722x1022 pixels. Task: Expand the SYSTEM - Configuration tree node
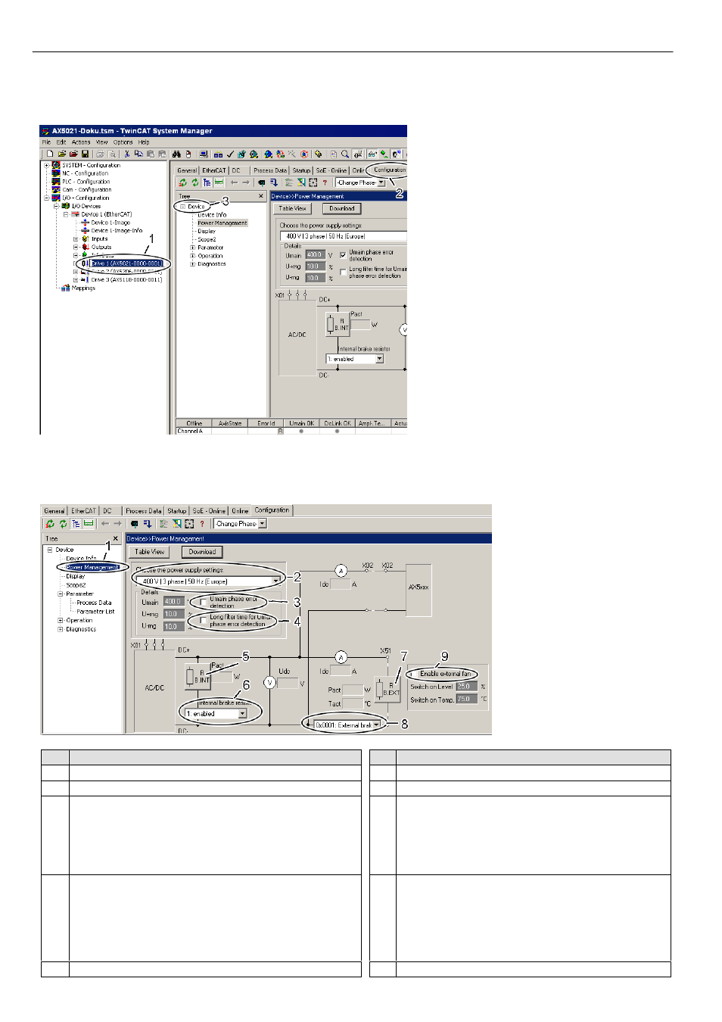tap(47, 165)
